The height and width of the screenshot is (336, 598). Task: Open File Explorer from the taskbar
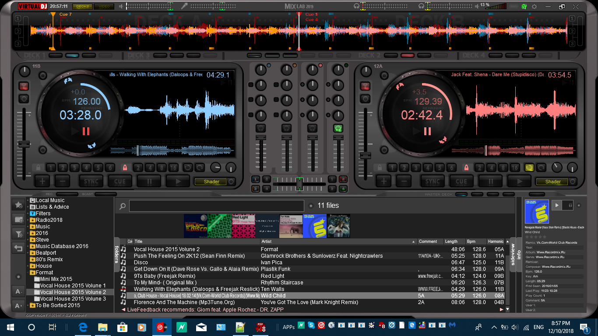point(103,327)
